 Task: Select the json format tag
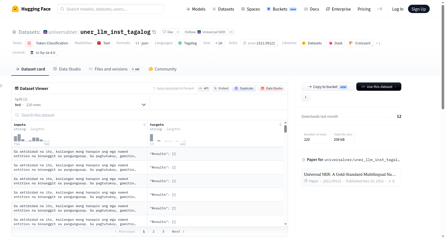pyautogui.click(x=142, y=43)
